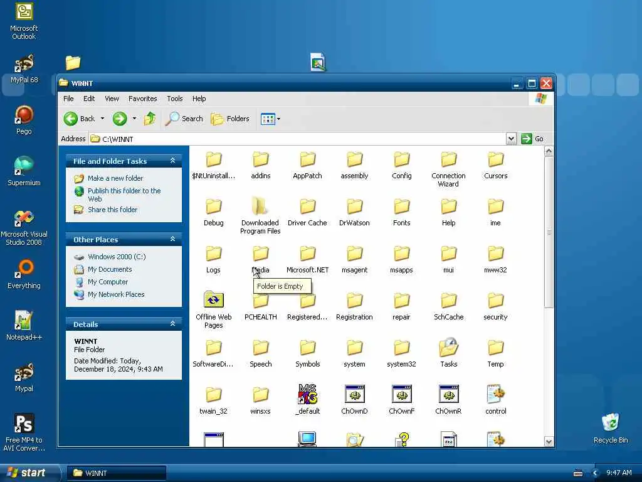
Task: Collapse the File and Folder Tasks panel
Action: (x=173, y=161)
